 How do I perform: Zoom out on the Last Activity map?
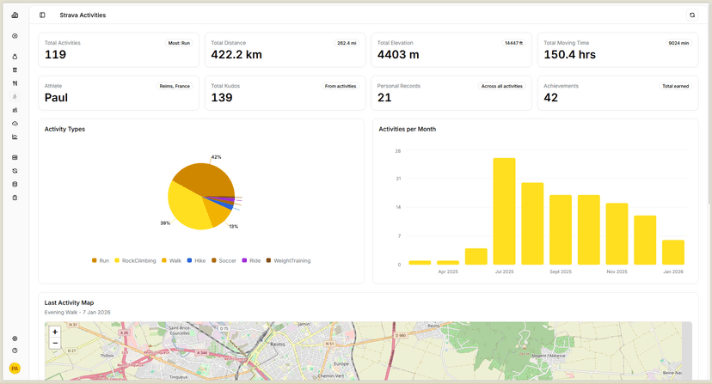[x=55, y=343]
